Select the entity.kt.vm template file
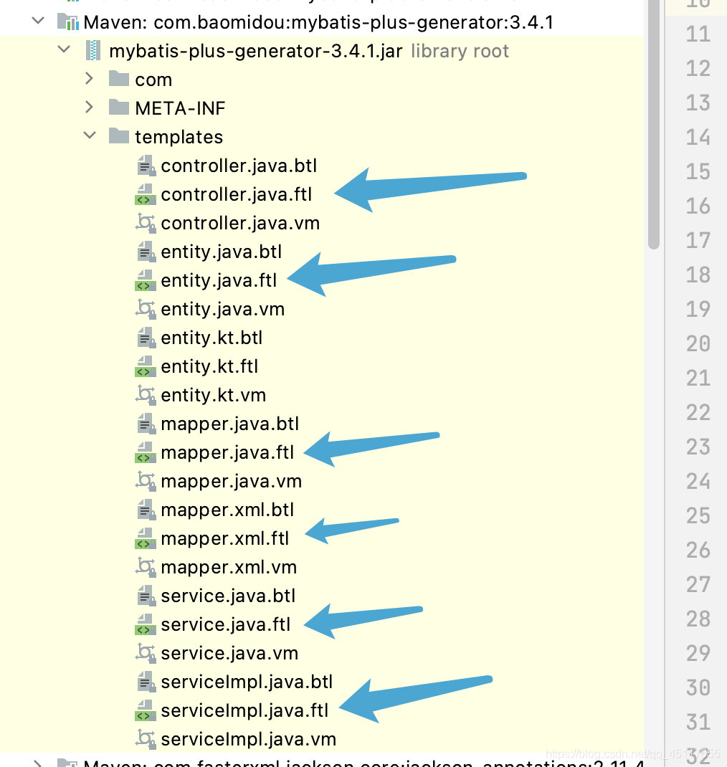Screen dimensions: 727x767 coord(214,395)
